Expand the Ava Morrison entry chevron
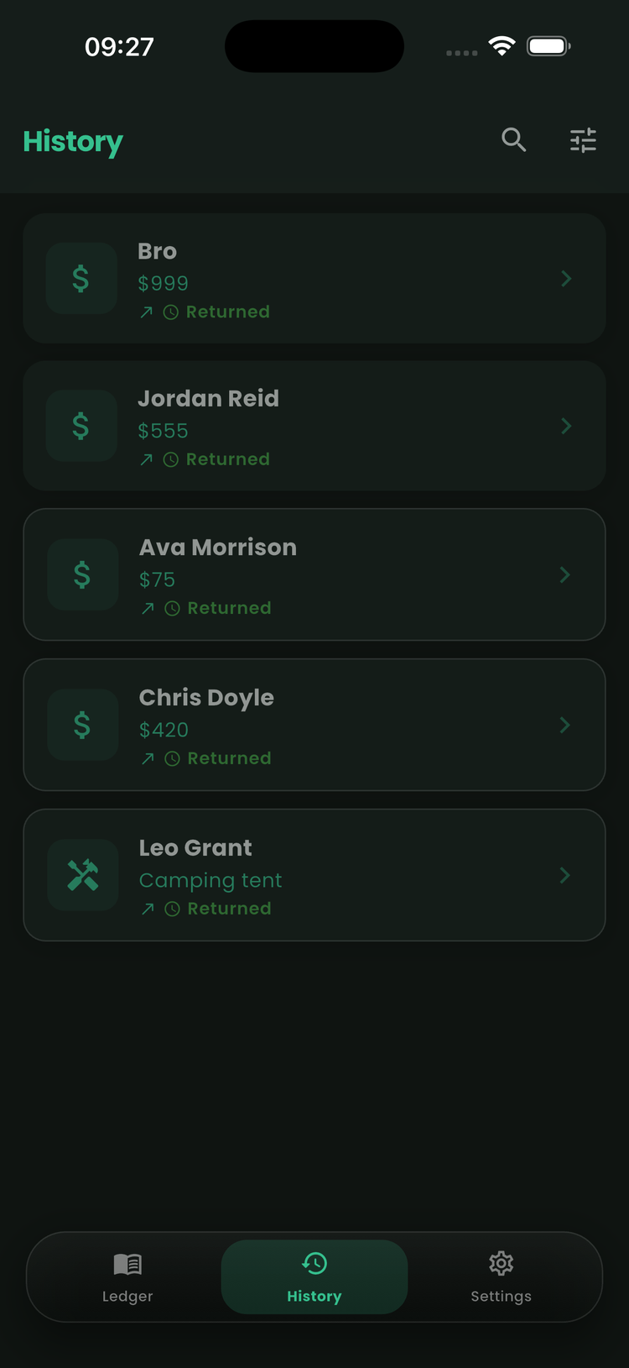The image size is (629, 1368). point(565,574)
